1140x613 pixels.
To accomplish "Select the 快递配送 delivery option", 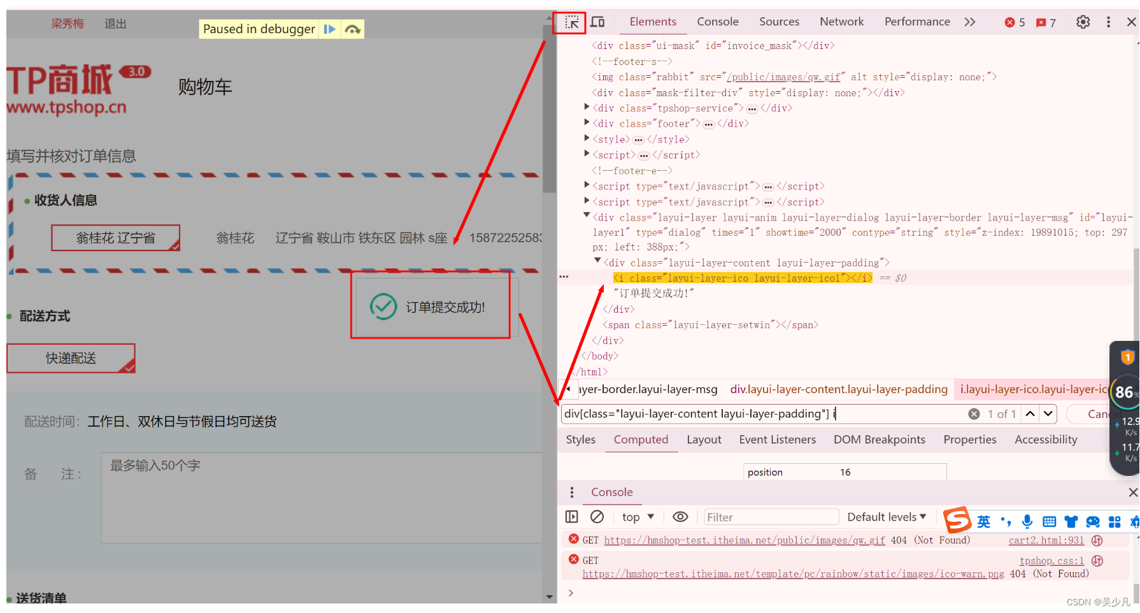I will (71, 358).
